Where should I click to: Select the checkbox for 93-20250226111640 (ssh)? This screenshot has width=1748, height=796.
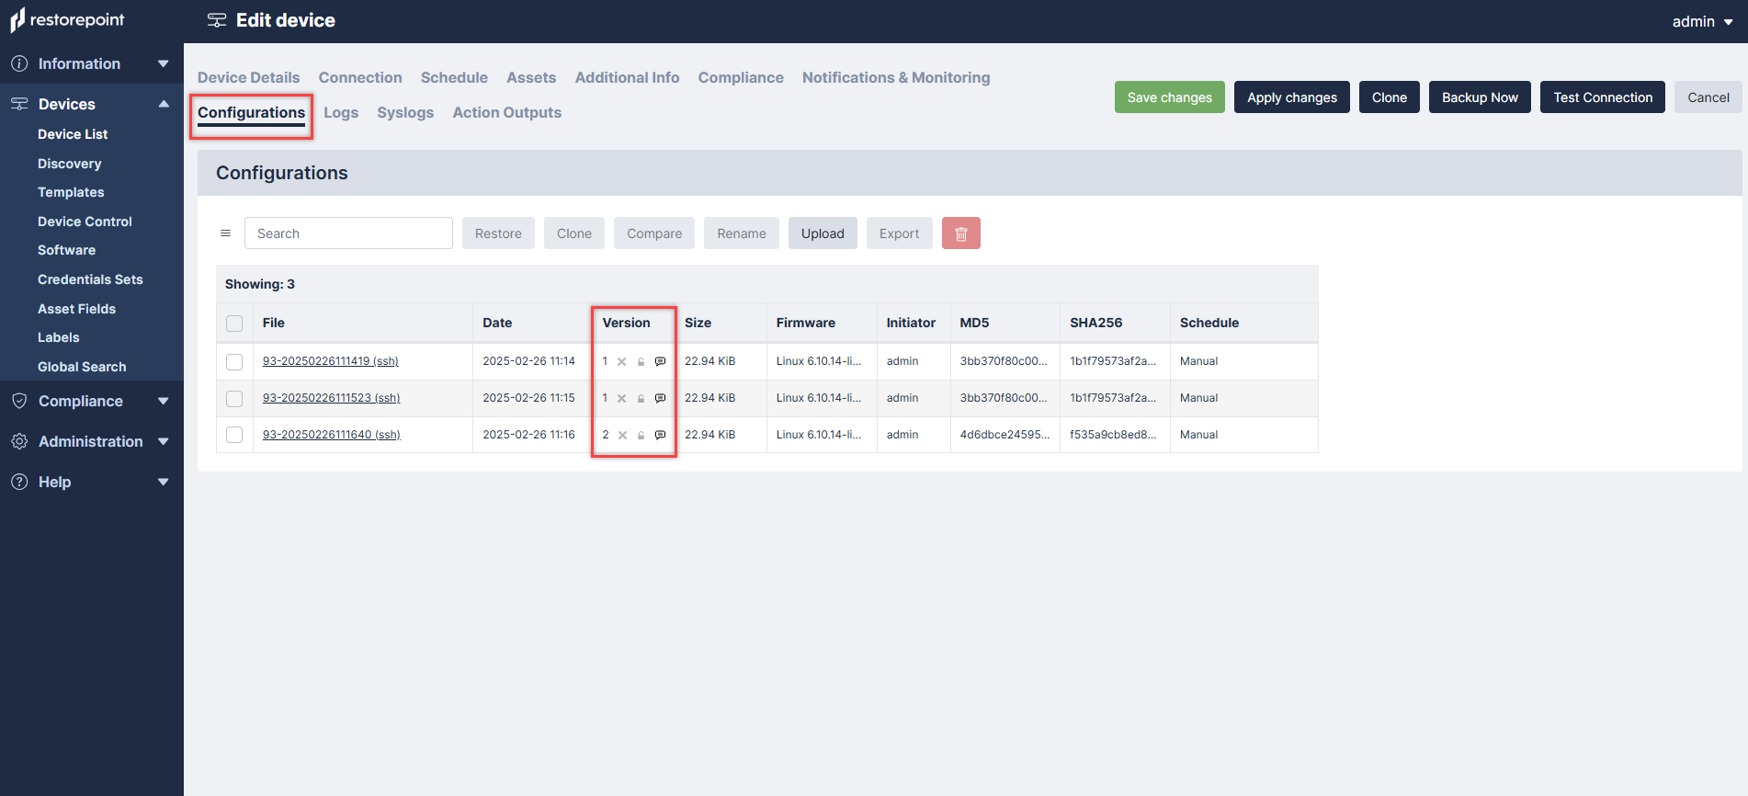234,435
